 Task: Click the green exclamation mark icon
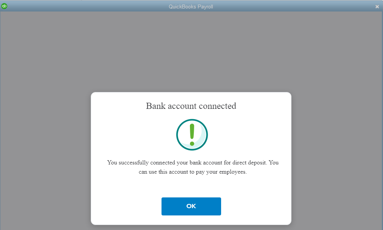192,135
